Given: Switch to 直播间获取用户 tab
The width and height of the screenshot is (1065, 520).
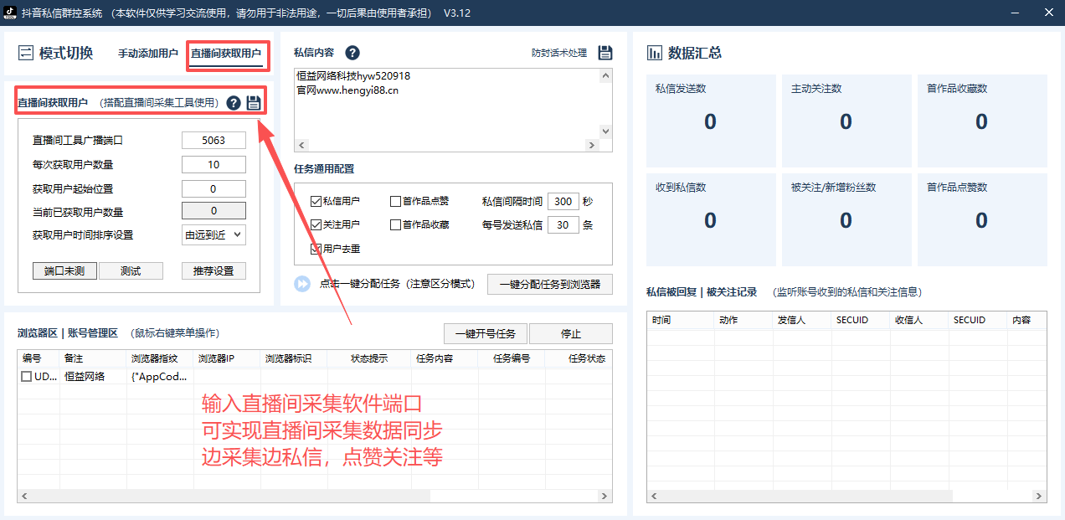Looking at the screenshot, I should pos(226,54).
